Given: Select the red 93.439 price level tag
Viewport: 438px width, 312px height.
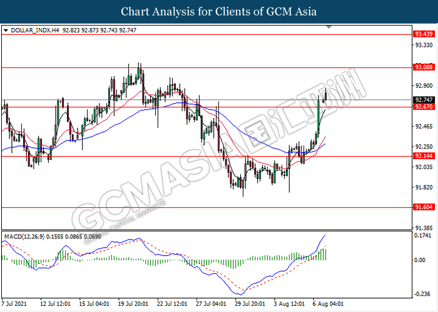Looking at the screenshot, I should [x=423, y=34].
